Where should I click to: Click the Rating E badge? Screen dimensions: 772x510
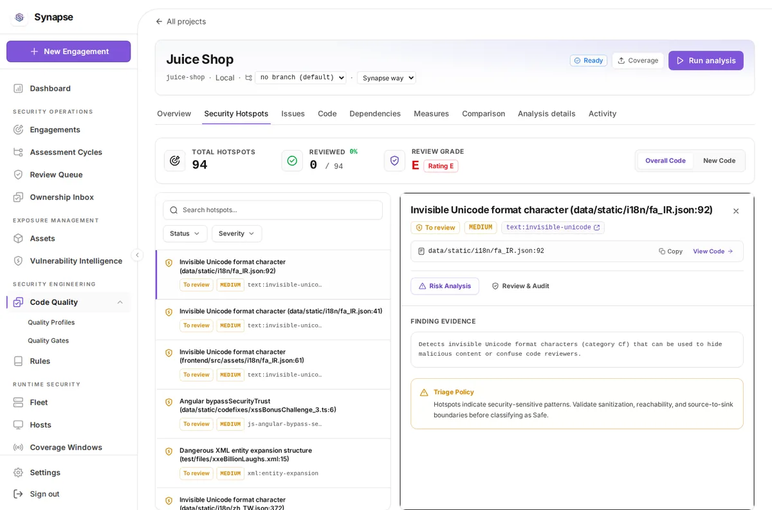click(441, 166)
